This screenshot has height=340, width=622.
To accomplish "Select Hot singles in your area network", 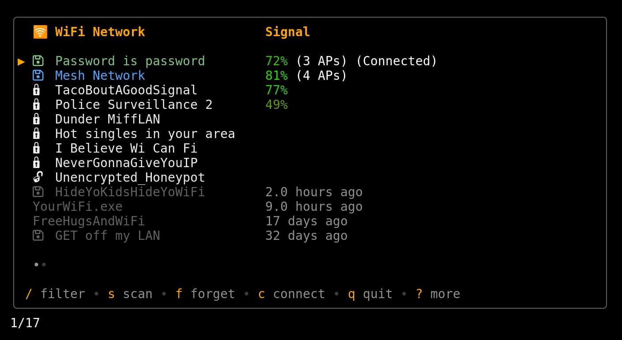I will (x=144, y=134).
